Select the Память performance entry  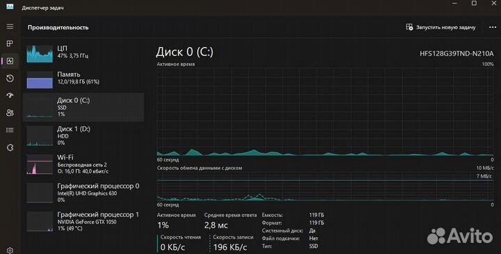tap(83, 79)
